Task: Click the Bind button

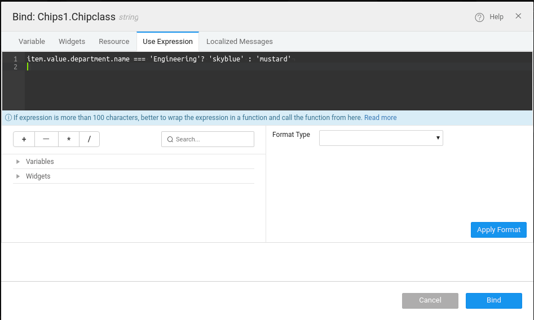Action: pos(493,300)
